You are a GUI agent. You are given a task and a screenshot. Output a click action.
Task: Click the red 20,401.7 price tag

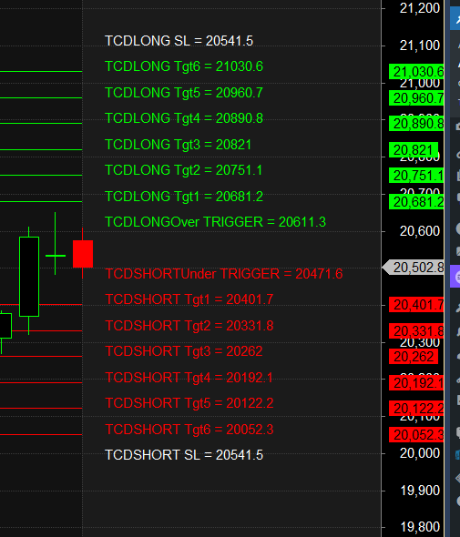[416, 305]
